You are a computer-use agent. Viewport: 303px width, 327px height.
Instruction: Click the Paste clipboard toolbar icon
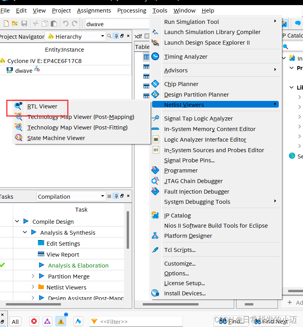click(x=54, y=23)
